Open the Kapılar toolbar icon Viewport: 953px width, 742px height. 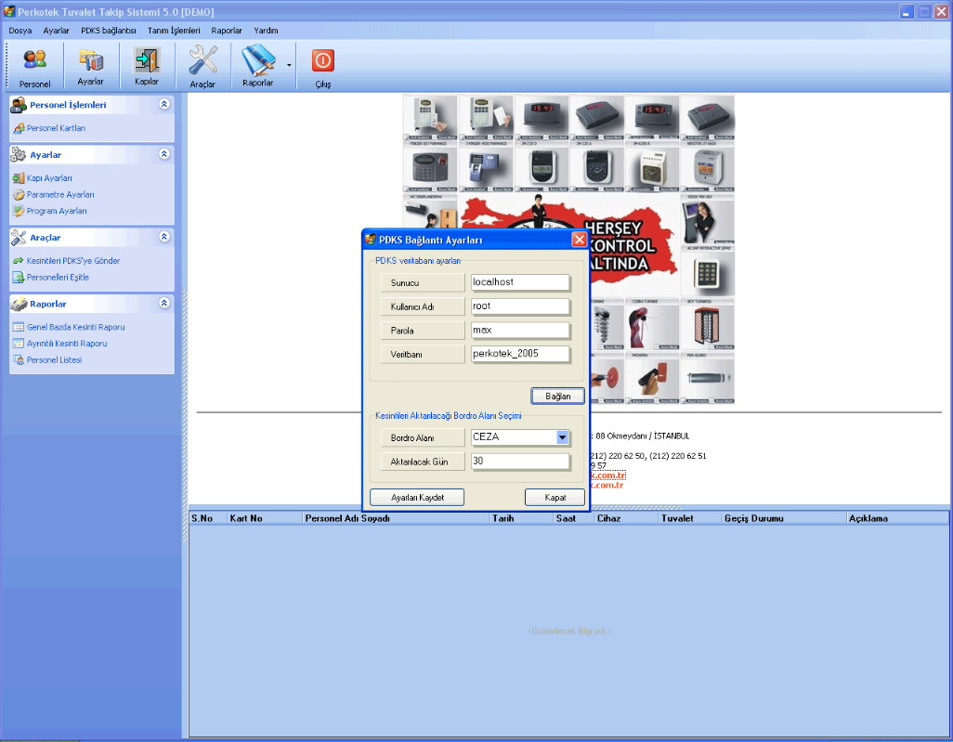(x=147, y=66)
